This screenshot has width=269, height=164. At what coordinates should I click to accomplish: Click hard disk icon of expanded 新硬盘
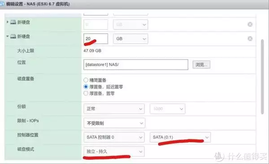(x=13, y=36)
